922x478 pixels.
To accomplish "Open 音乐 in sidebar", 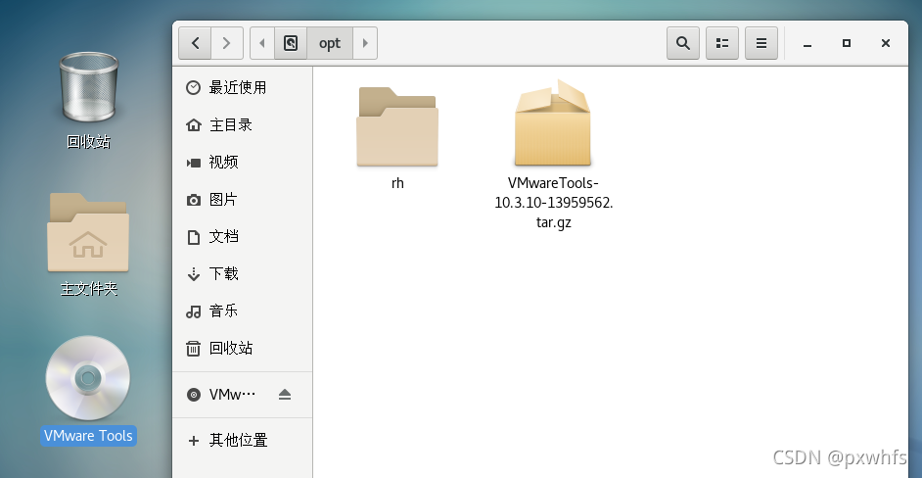I will tap(243, 311).
